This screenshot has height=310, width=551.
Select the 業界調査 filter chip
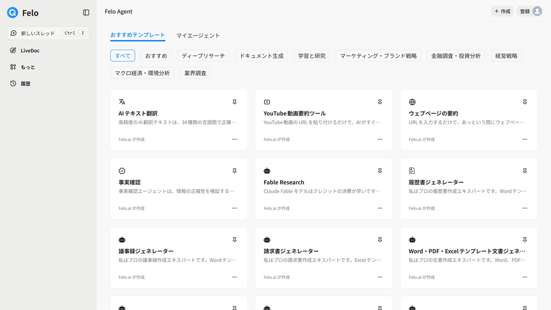(195, 73)
